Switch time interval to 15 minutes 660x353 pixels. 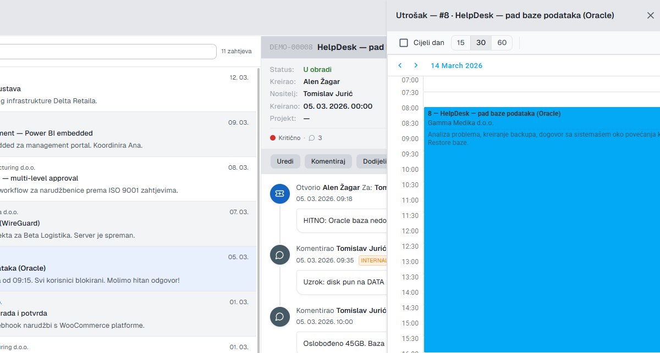click(460, 42)
